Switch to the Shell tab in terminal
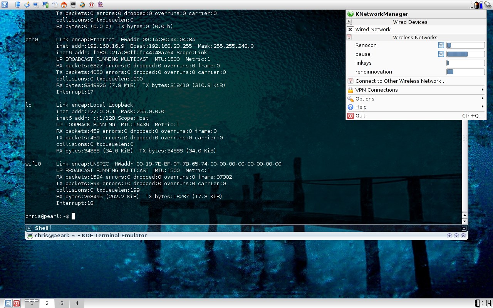 42,228
